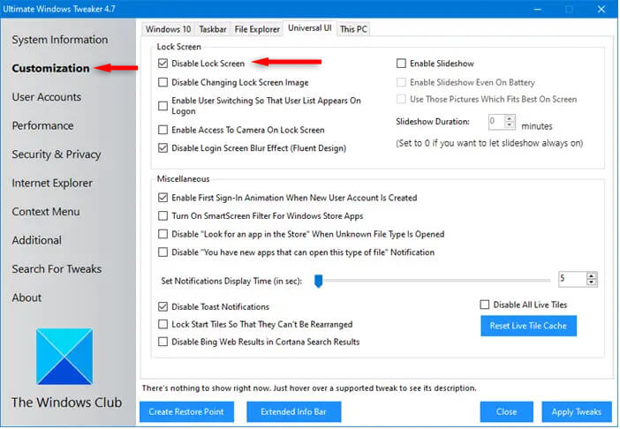Screen dimensions: 620x429
Task: Click the notifications display time slider handle
Action: click(318, 282)
